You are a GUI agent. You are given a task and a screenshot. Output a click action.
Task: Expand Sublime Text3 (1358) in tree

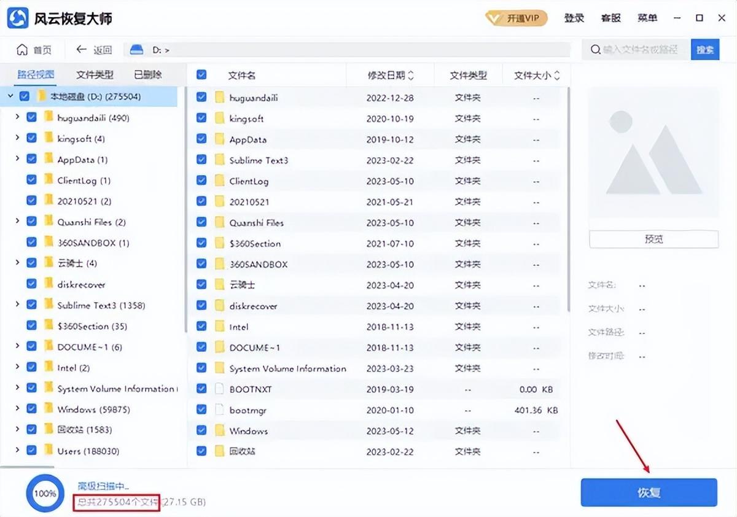pyautogui.click(x=17, y=305)
